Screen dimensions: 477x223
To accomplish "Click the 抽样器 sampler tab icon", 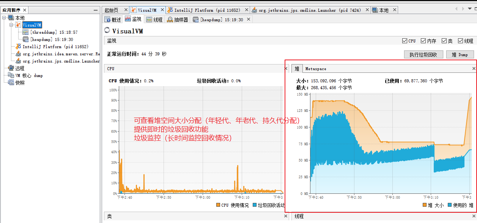I will pyautogui.click(x=170, y=19).
